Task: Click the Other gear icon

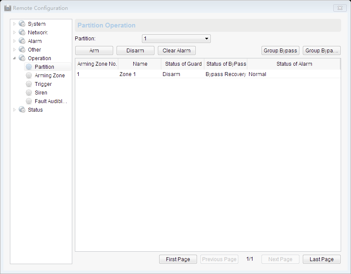Action: pyautogui.click(x=22, y=49)
